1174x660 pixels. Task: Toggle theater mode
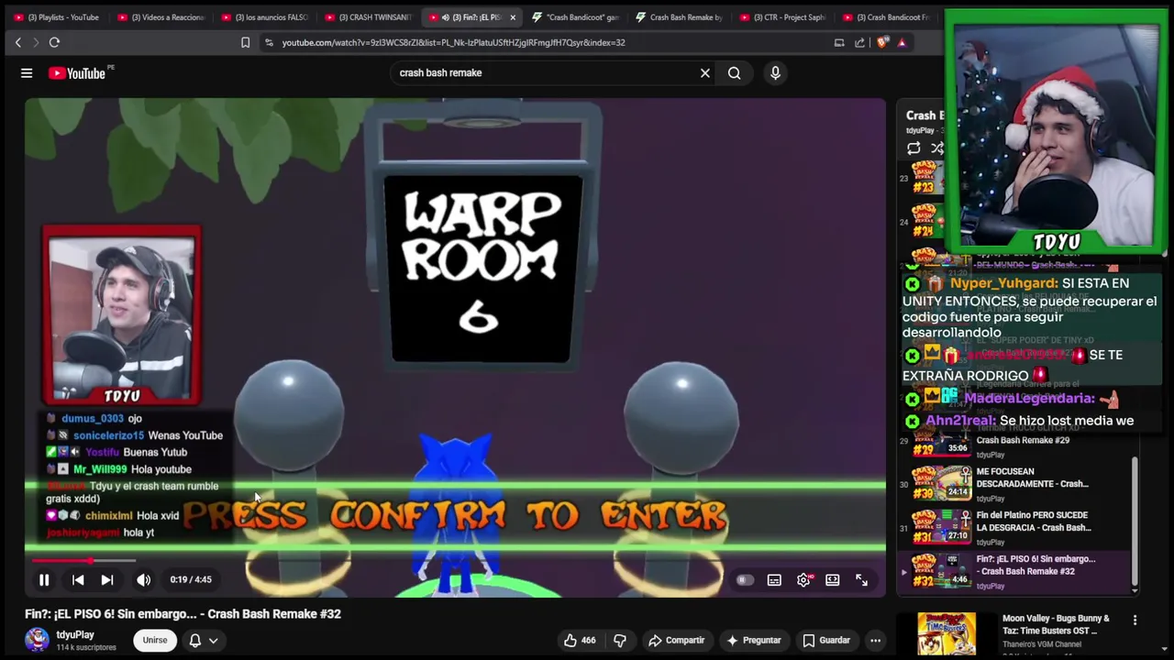[833, 579]
